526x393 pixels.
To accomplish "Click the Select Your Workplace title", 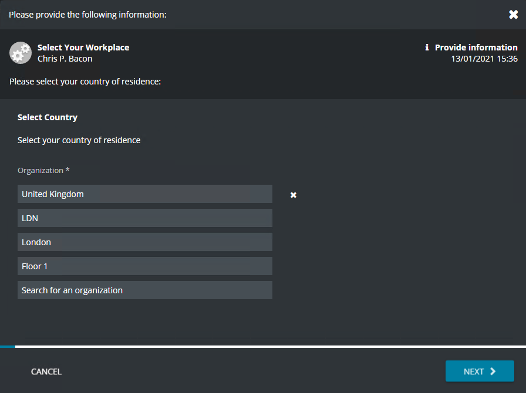I will (83, 48).
